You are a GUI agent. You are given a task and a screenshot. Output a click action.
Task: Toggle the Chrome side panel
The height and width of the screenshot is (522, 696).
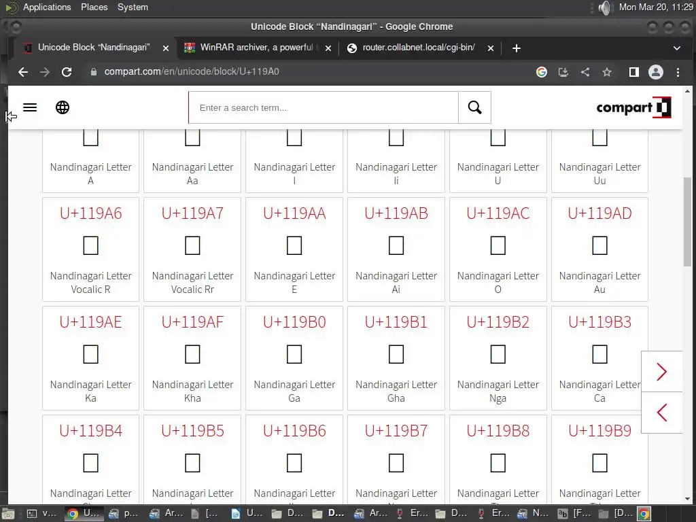coord(634,72)
